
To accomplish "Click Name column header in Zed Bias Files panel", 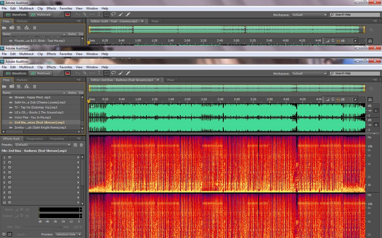I will [x=34, y=93].
